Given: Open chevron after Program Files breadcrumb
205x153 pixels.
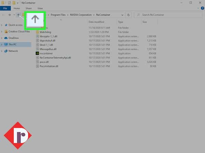Looking at the screenshot, I should click(68, 15).
